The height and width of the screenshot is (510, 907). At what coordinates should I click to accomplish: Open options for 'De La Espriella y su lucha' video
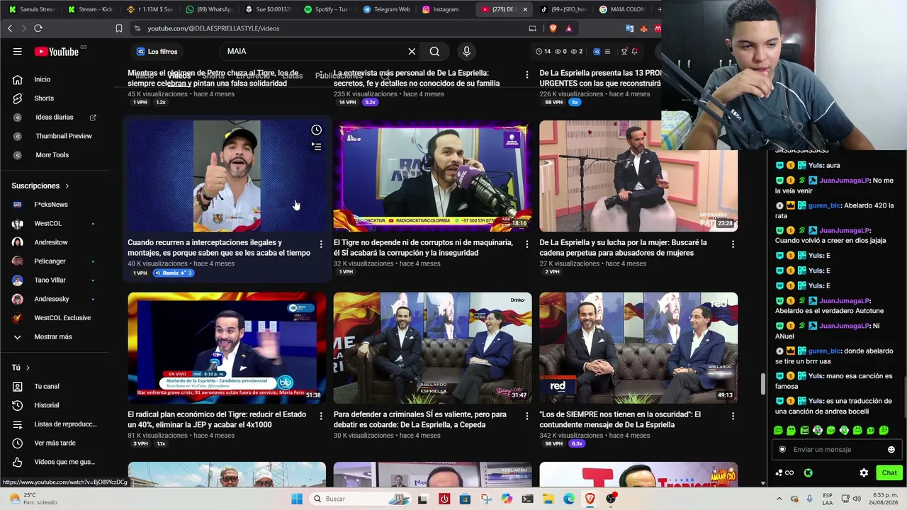click(733, 244)
